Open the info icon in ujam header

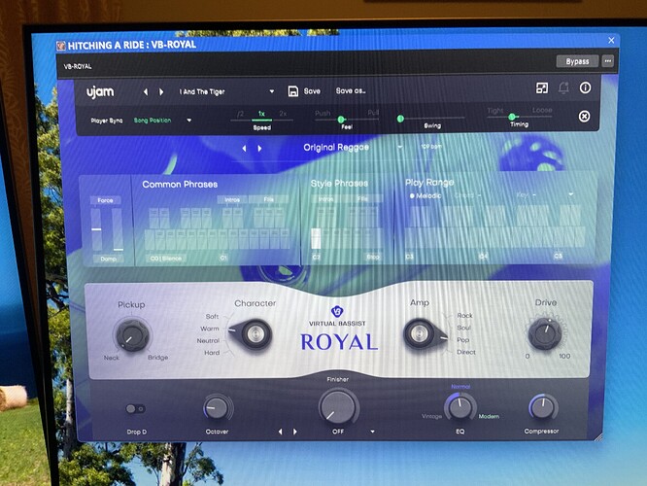click(585, 87)
